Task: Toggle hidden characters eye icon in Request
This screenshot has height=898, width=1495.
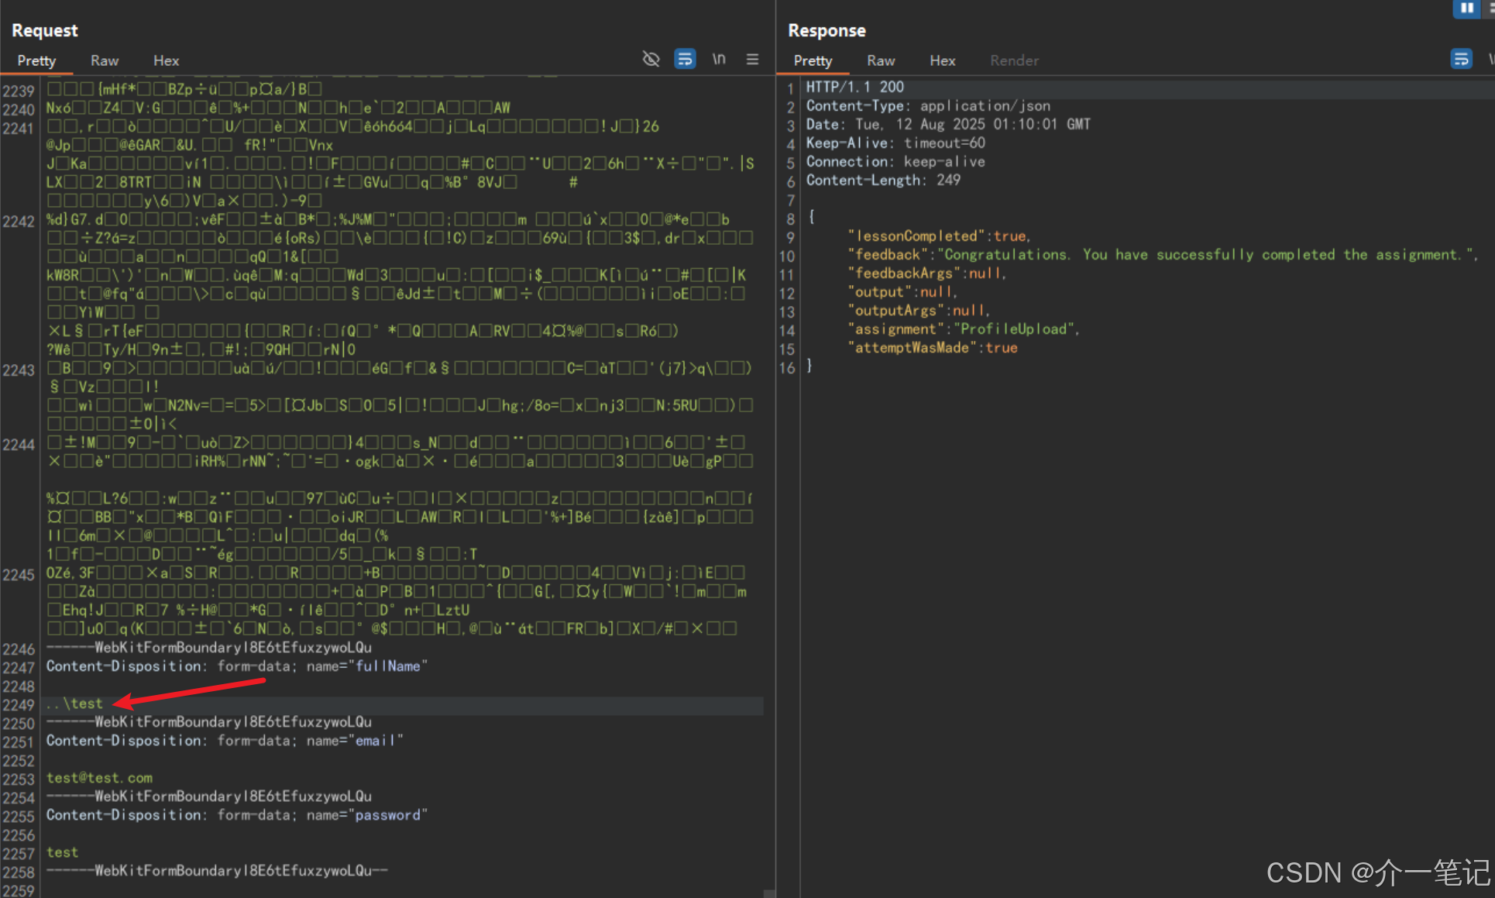Action: pos(651,59)
